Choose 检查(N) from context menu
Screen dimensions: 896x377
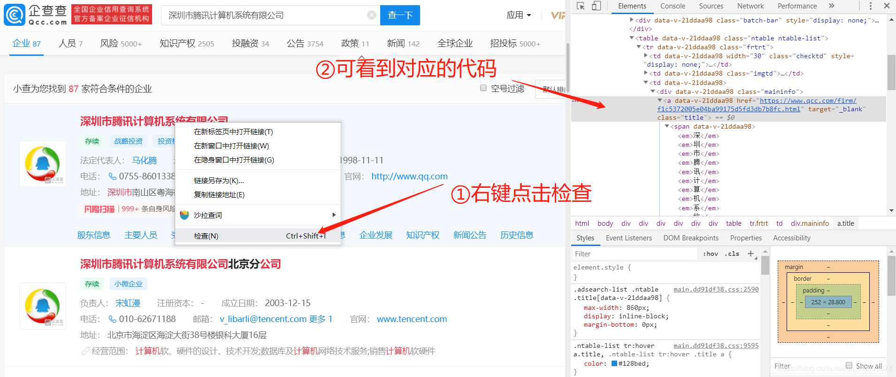tap(258, 236)
